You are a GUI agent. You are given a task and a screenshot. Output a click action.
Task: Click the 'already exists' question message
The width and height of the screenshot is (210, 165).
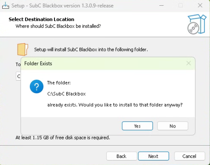(115, 105)
